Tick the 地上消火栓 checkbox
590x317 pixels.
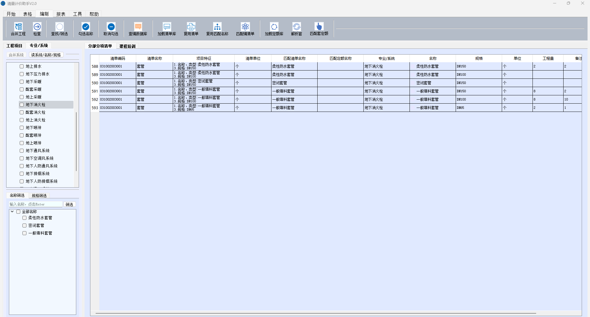(22, 120)
